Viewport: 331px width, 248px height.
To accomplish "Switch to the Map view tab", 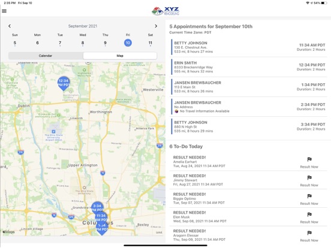I will pyautogui.click(x=120, y=56).
